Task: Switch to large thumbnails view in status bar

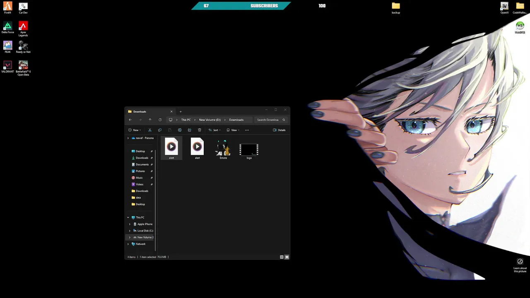Action: (x=287, y=257)
